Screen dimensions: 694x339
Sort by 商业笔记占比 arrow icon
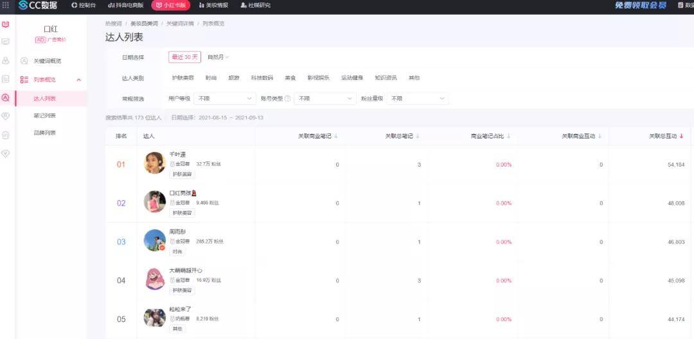(508, 136)
